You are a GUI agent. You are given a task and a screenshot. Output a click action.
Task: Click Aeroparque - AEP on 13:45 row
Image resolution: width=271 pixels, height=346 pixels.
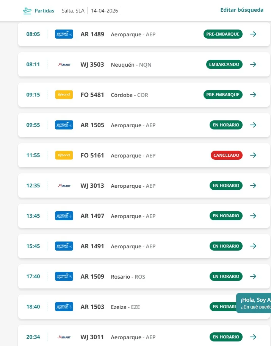[133, 216]
